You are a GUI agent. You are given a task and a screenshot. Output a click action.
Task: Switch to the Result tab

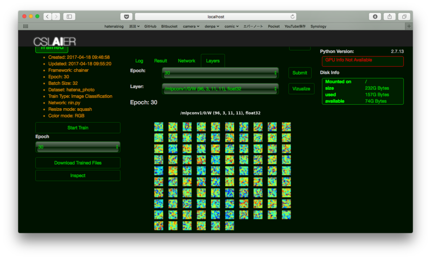pyautogui.click(x=160, y=61)
